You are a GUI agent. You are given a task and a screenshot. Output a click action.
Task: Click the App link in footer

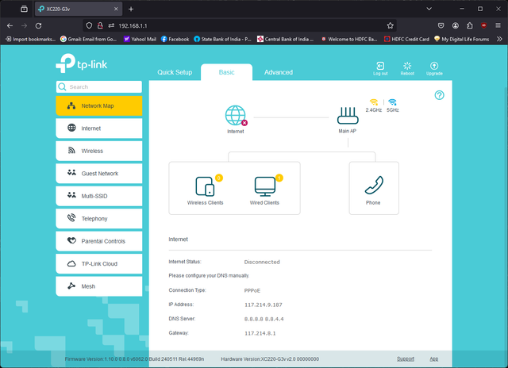click(x=433, y=359)
